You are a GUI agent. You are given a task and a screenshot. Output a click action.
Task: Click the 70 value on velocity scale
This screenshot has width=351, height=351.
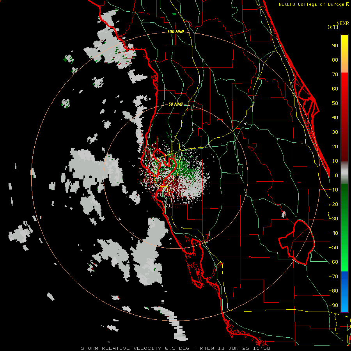pyautogui.click(x=335, y=74)
